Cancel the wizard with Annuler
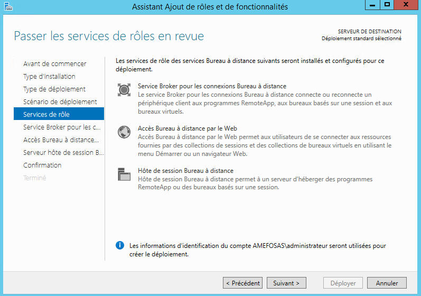This screenshot has width=421, height=296. click(x=387, y=283)
